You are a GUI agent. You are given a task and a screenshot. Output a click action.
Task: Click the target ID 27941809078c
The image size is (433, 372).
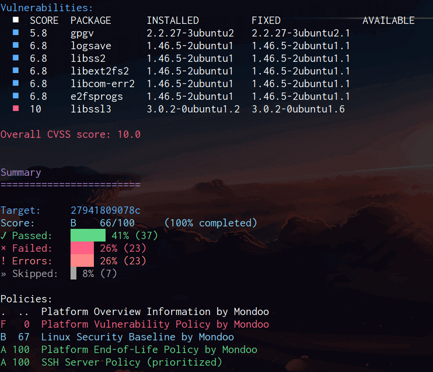point(105,210)
